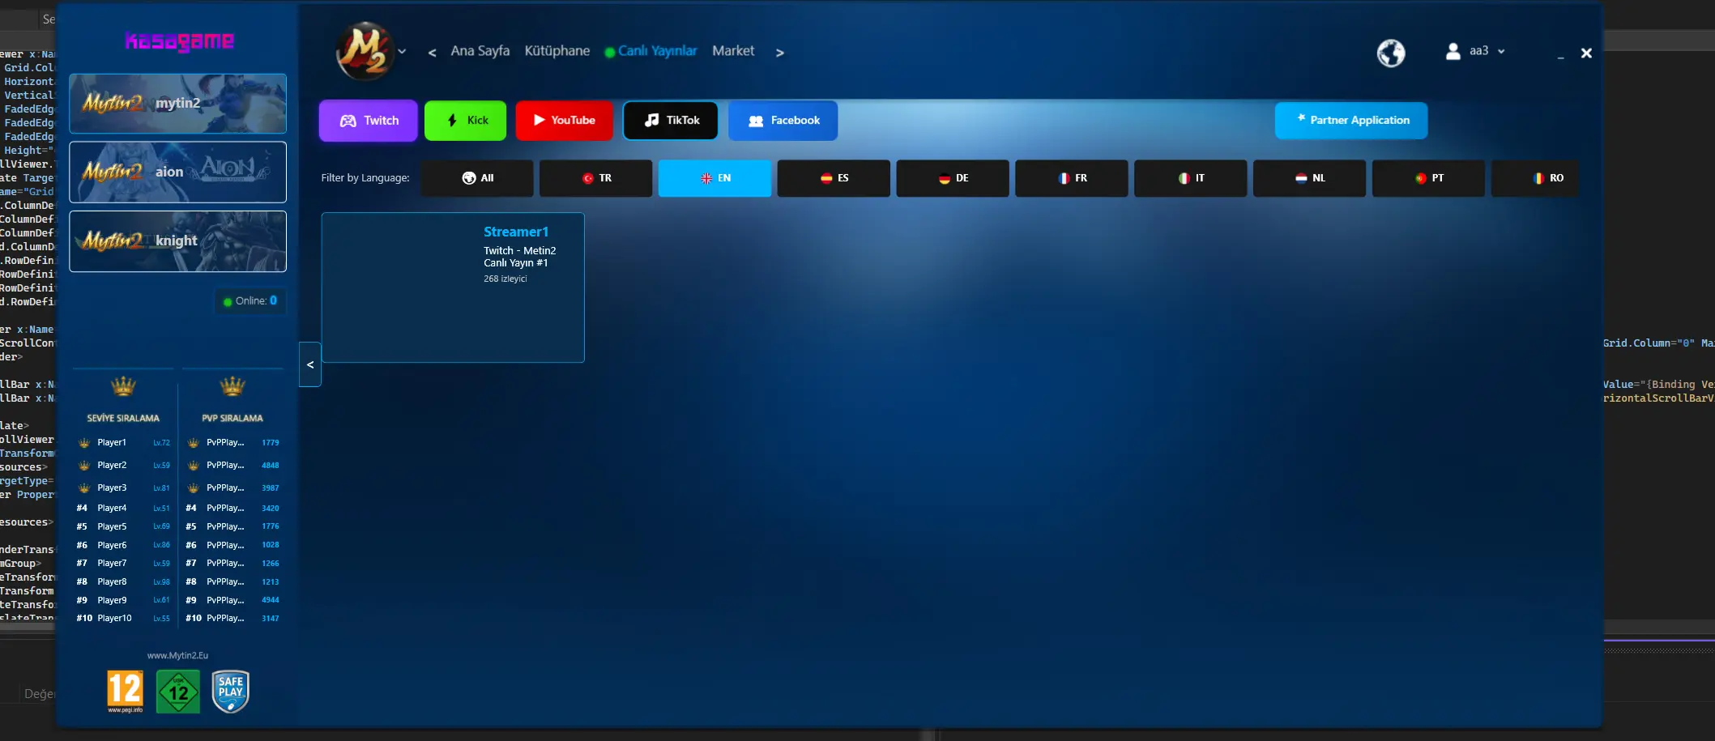Click the crown above Seviye Sıralama

(123, 386)
